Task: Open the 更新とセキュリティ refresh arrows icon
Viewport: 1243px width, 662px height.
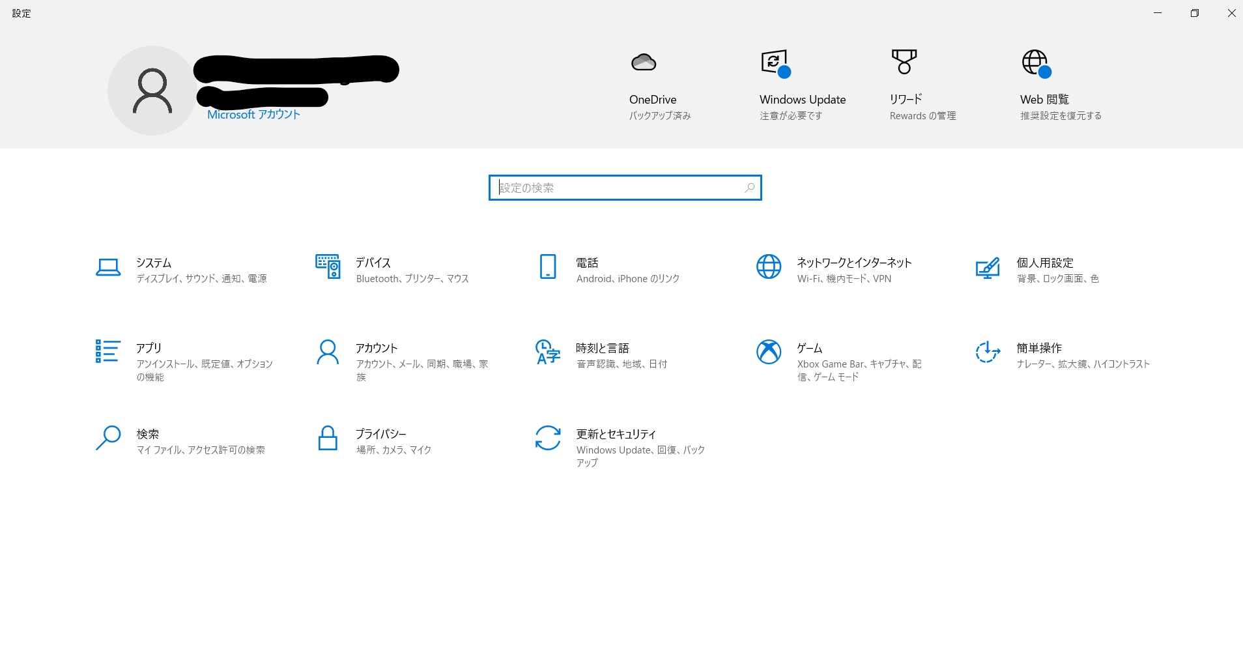Action: pyautogui.click(x=548, y=438)
